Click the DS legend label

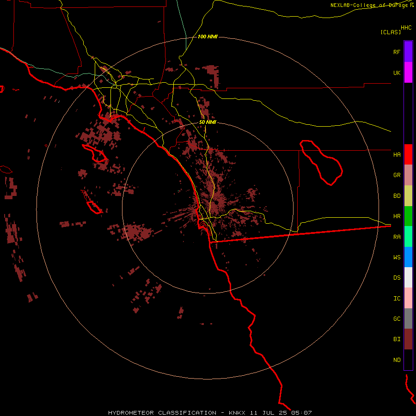coord(397,277)
